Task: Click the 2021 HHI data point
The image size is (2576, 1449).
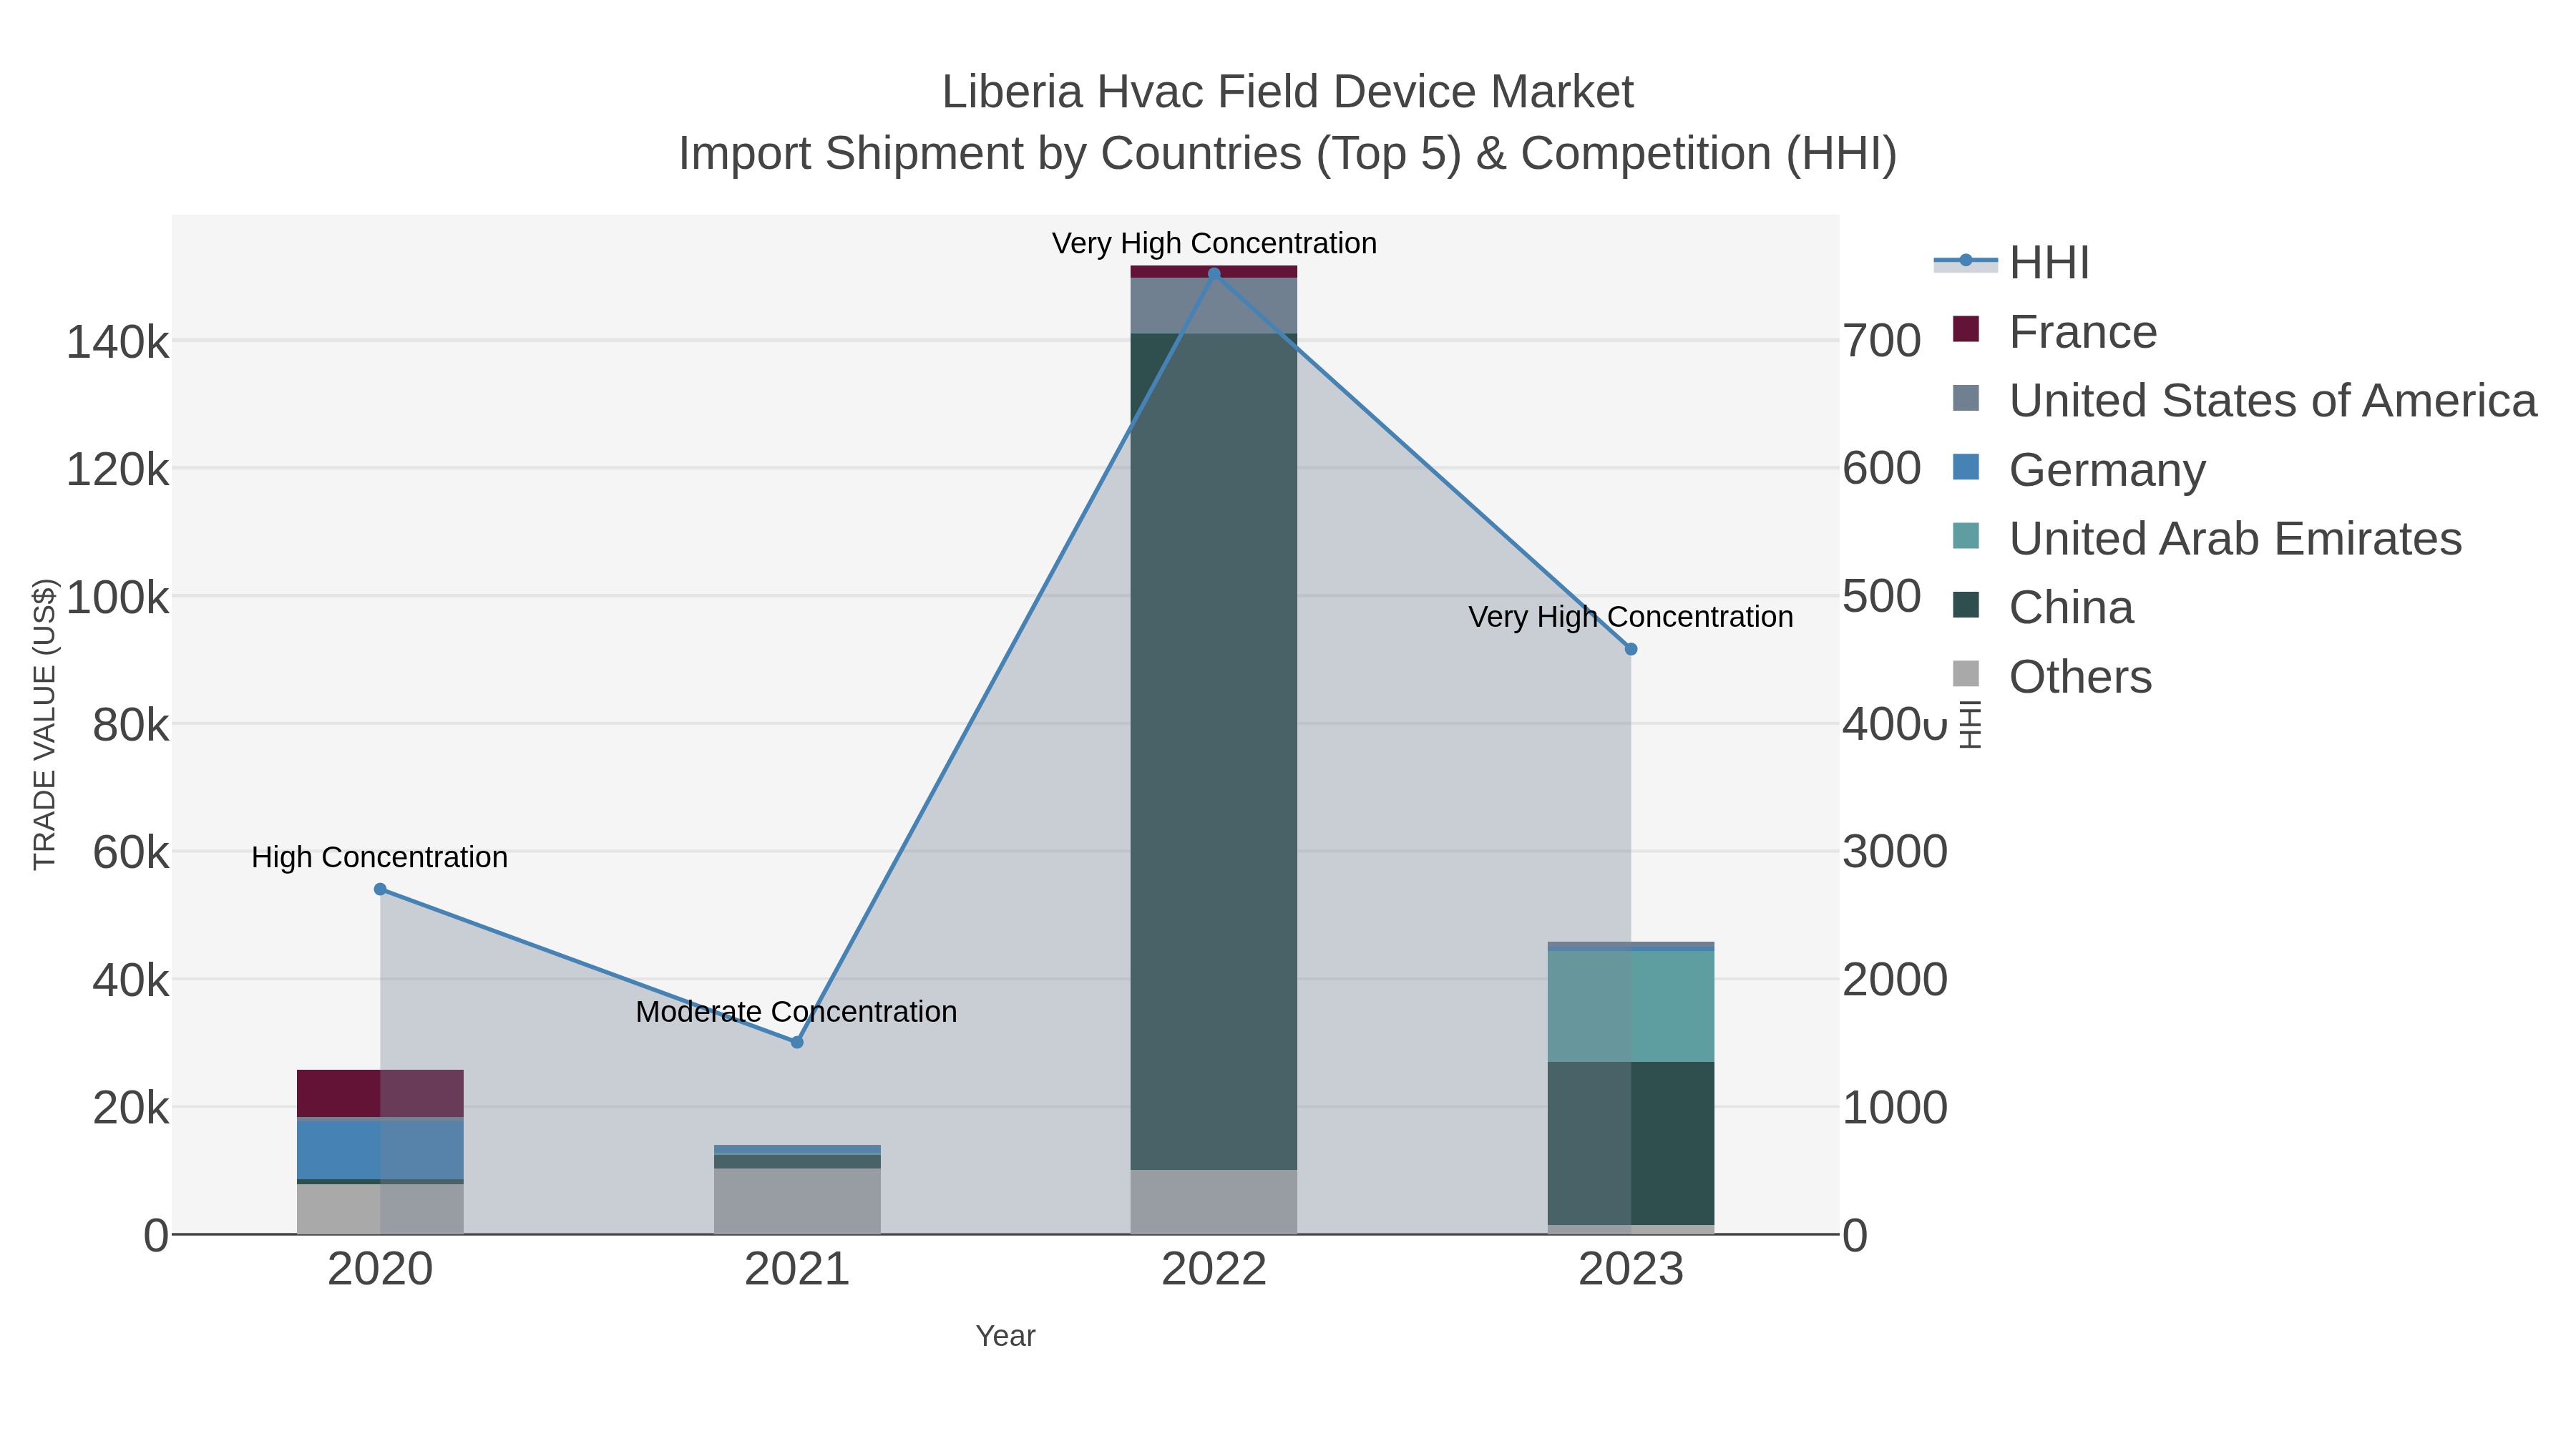Action: [x=797, y=1042]
